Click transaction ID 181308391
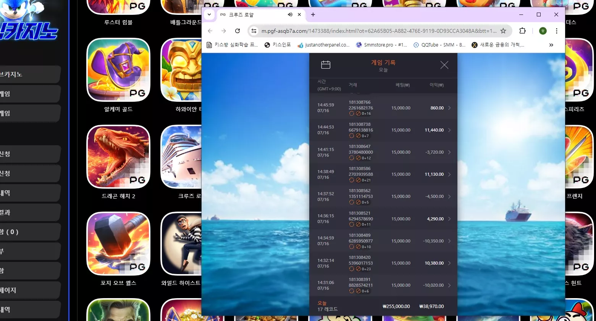596x321 pixels. pos(360,279)
